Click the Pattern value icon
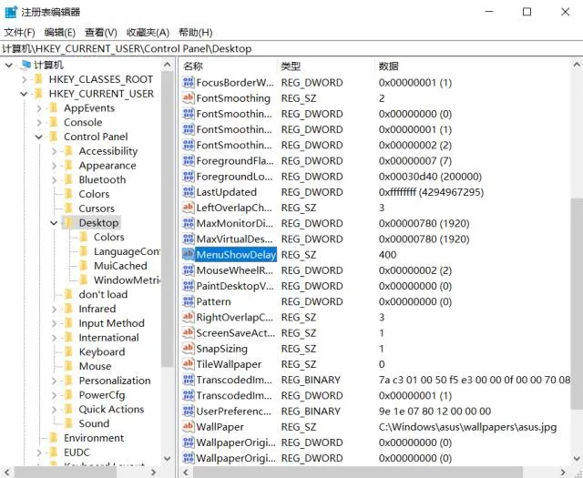The width and height of the screenshot is (583, 478). [x=189, y=301]
